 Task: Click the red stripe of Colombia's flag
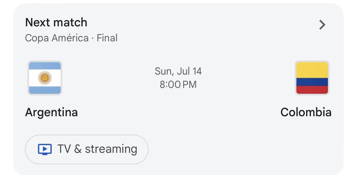(312, 90)
